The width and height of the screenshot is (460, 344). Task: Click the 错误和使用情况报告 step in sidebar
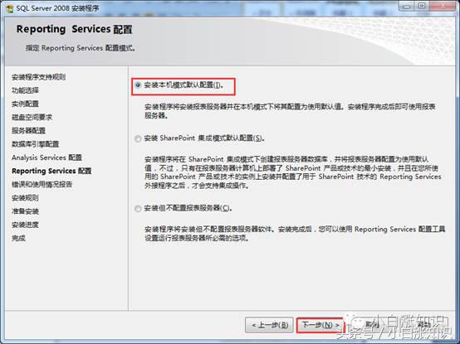(x=42, y=185)
